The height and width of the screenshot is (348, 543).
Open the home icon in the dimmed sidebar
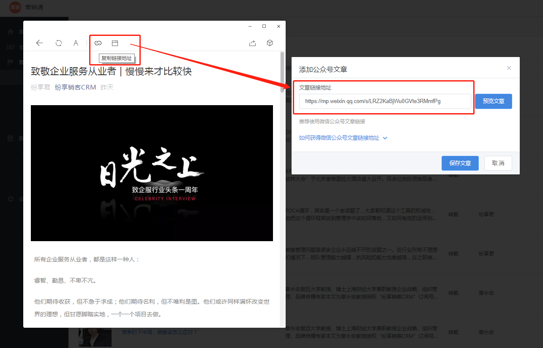(x=11, y=32)
